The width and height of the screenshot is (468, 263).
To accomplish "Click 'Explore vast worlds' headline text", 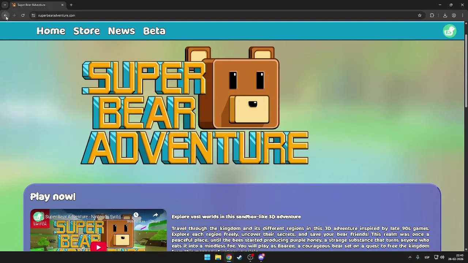I will (x=236, y=217).
